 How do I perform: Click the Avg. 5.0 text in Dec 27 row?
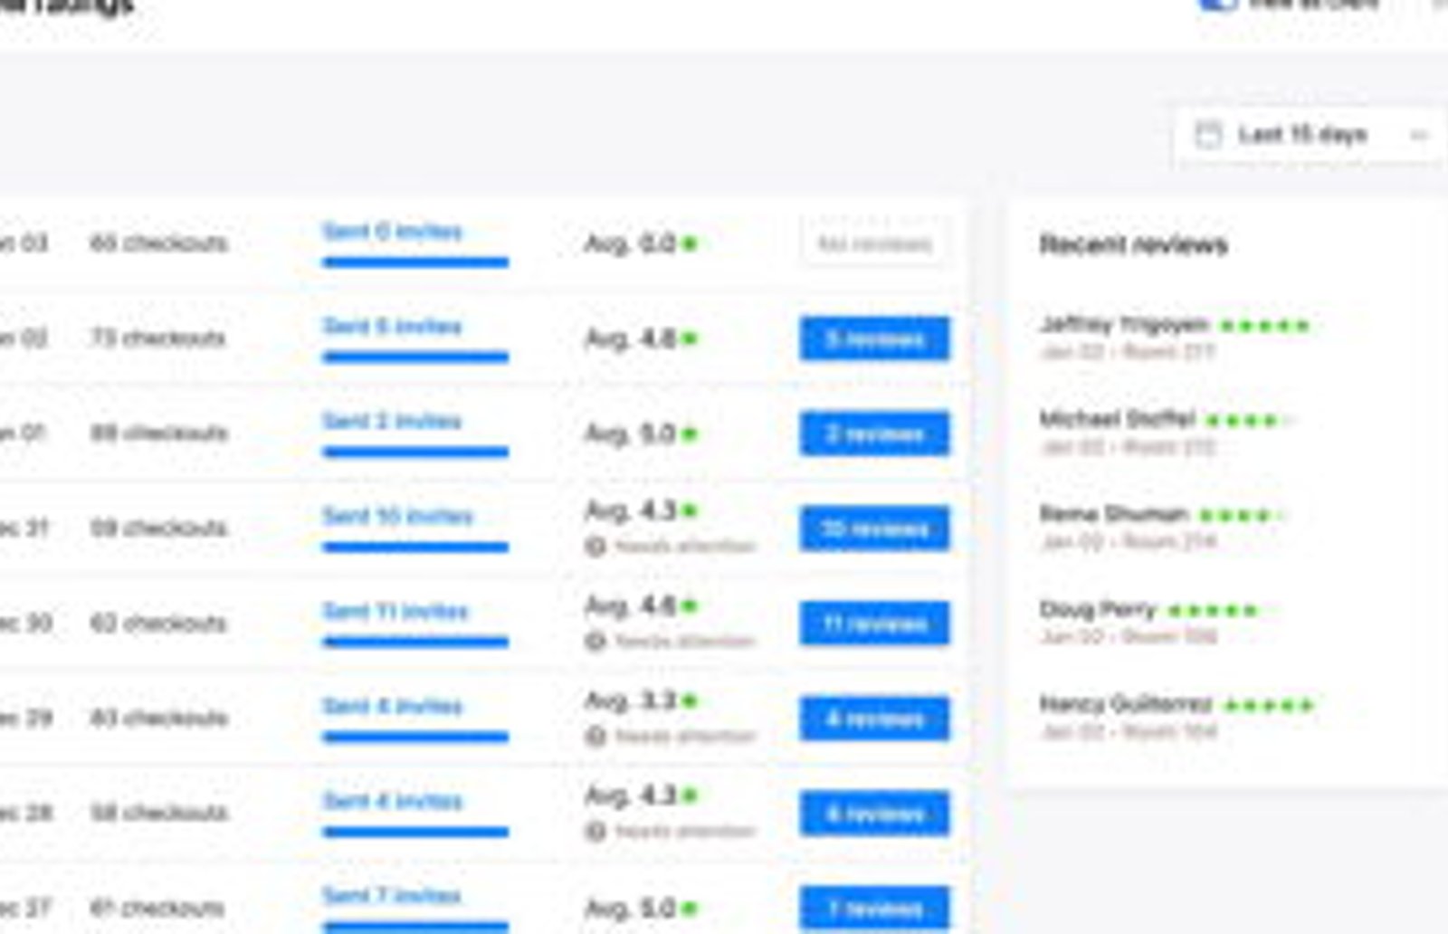[631, 908]
